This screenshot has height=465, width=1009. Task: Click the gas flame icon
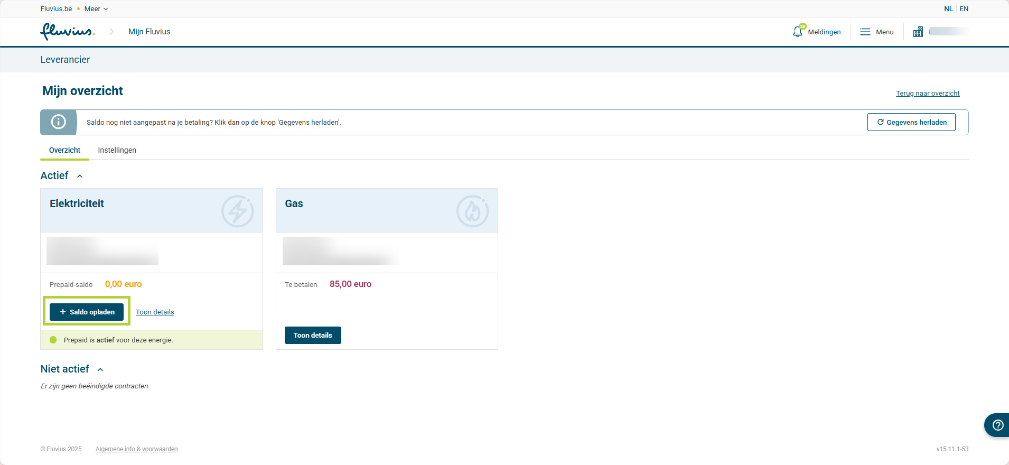coord(472,211)
